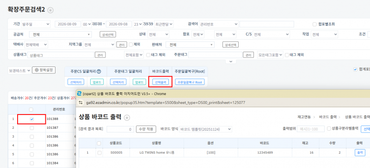This screenshot has height=168, width=370.
Task: Open help icon beside 주문CS 일괄처리
Action: click(99, 71)
